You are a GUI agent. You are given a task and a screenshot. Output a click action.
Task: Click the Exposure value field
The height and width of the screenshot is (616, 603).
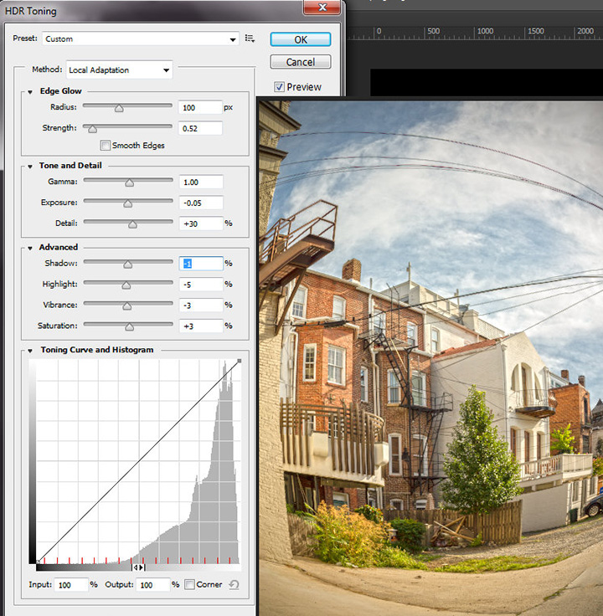[x=200, y=203]
